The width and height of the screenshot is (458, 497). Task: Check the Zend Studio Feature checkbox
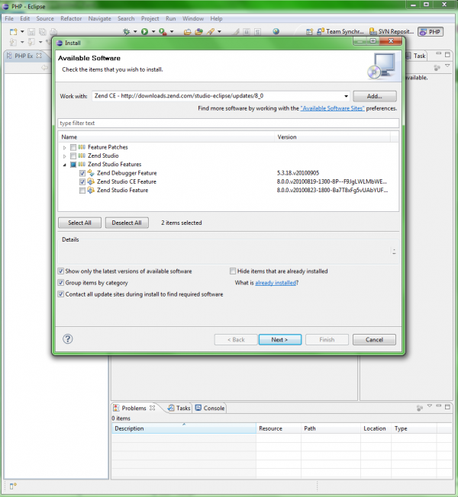pyautogui.click(x=82, y=190)
